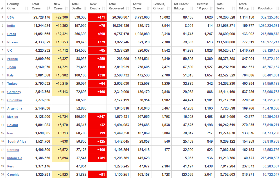The height and width of the screenshot is (178, 280).
Task: Open the Iran country link
Action: [10, 133]
